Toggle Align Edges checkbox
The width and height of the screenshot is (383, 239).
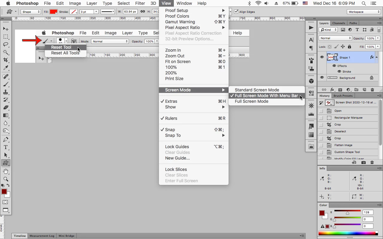click(236, 12)
